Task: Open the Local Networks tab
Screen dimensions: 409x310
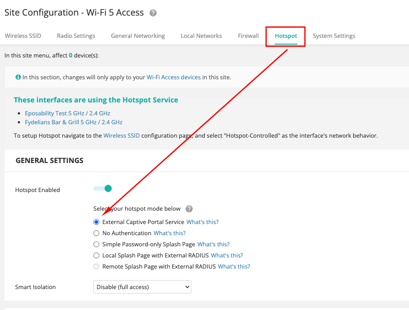Action: 201,36
